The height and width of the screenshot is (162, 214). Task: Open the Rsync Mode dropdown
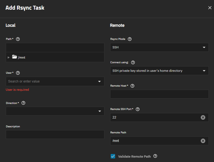pos(204,47)
